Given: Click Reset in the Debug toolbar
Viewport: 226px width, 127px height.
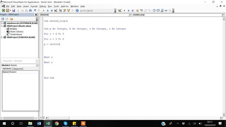Looking at the screenshot, I should pyautogui.click(x=132, y=10).
